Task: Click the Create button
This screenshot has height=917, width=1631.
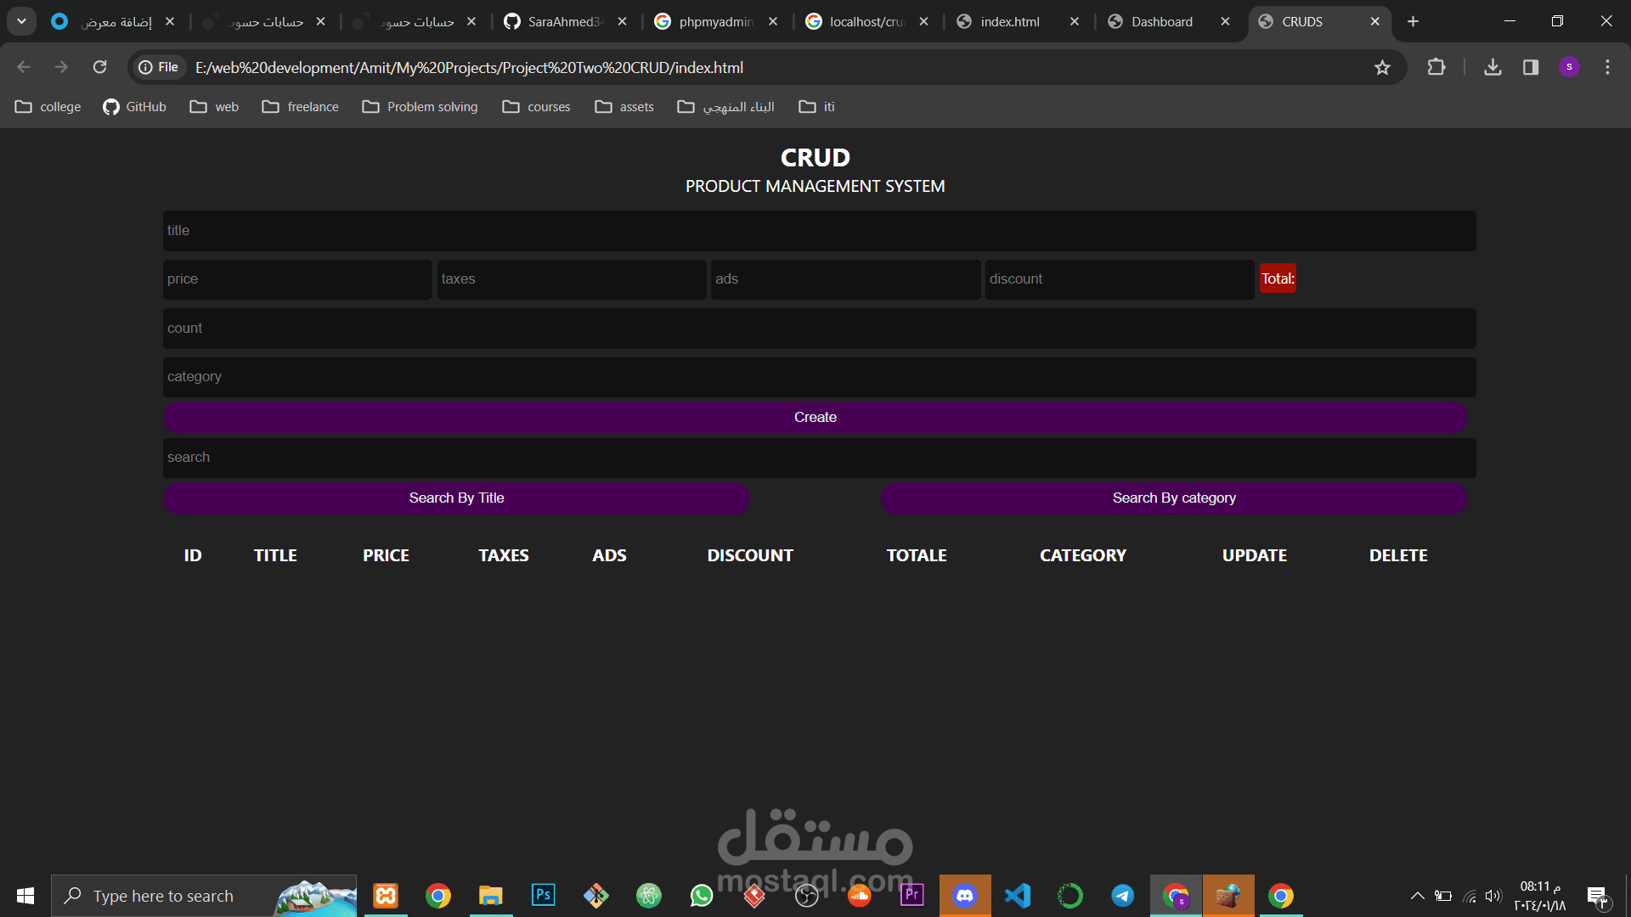Action: (x=815, y=417)
